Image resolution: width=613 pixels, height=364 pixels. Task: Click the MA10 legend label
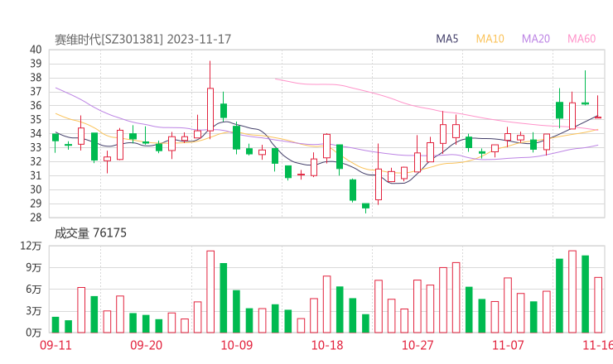tap(490, 39)
